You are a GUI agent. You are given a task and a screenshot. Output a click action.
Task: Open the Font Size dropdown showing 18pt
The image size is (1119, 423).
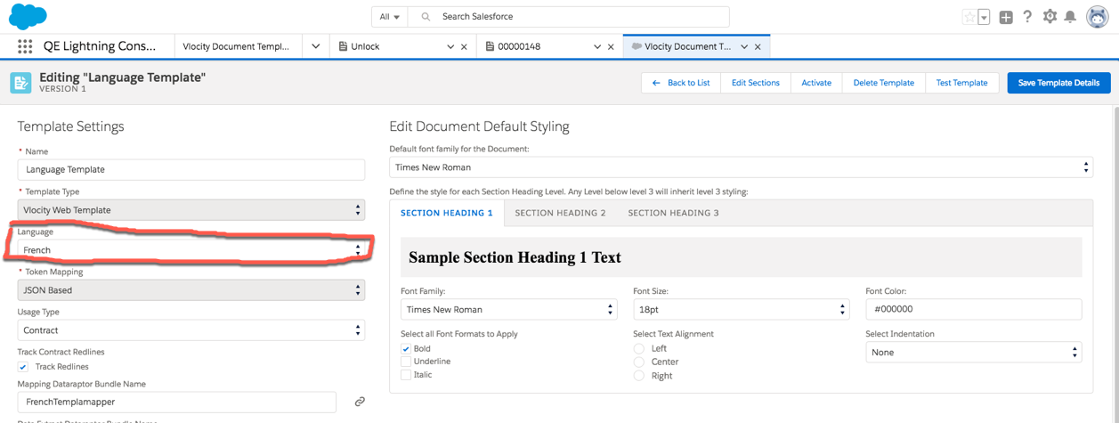tap(742, 309)
